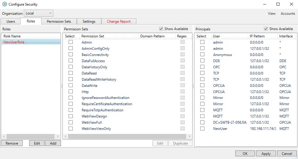298x159 pixels.
Task: Check the WebViewDesign permission set
Action: click(71, 116)
